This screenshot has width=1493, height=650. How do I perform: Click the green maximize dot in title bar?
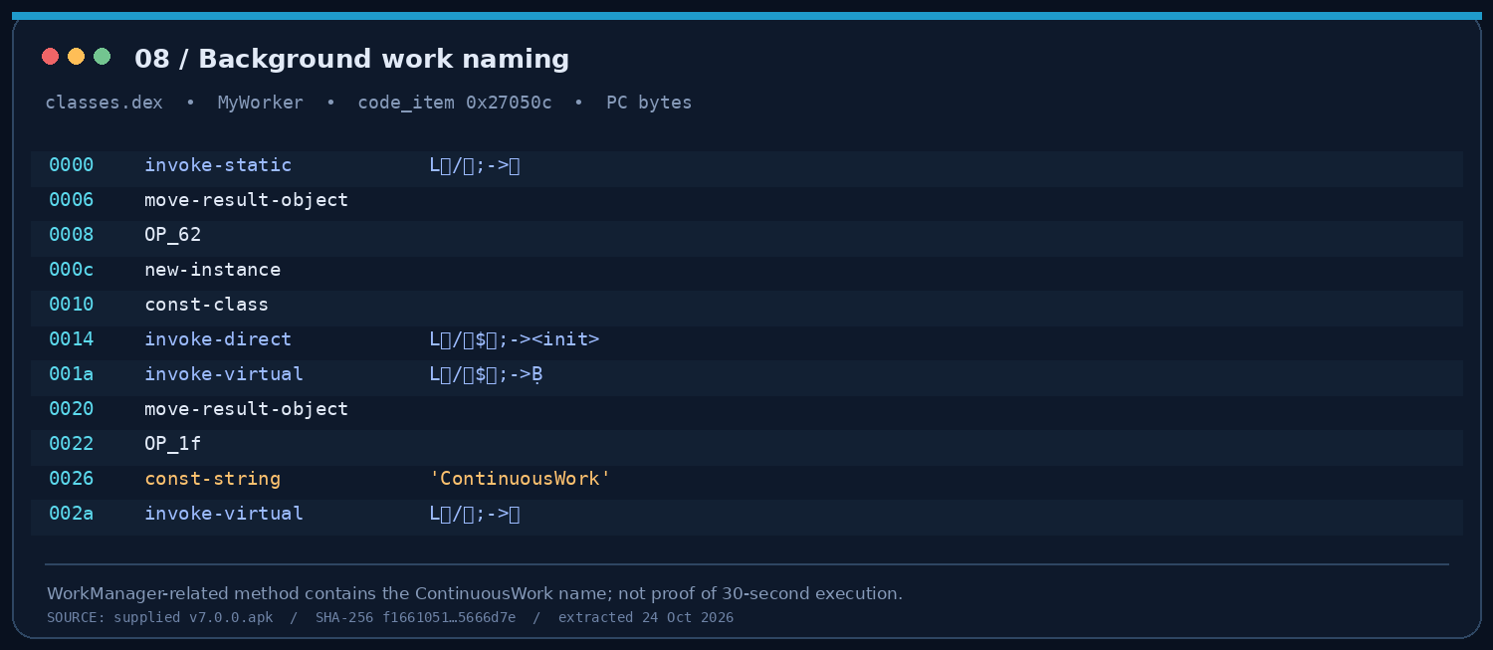102,57
